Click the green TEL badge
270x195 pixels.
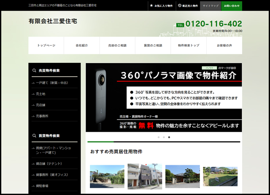[180, 25]
